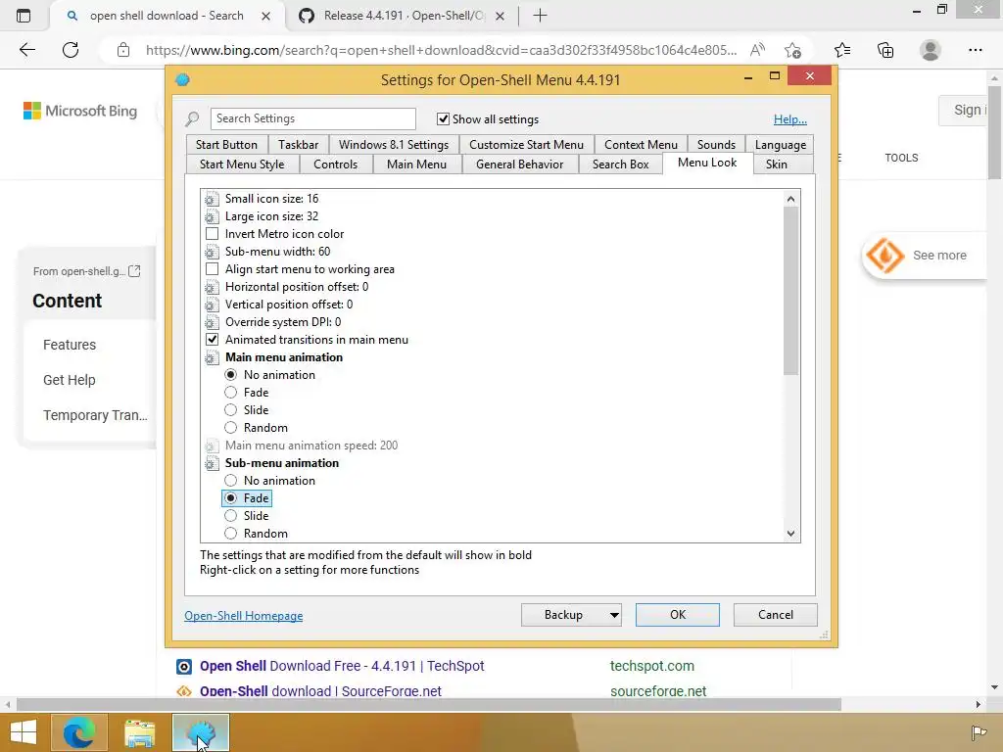
Task: Refresh the Bing page in Edge
Action: pos(71,50)
